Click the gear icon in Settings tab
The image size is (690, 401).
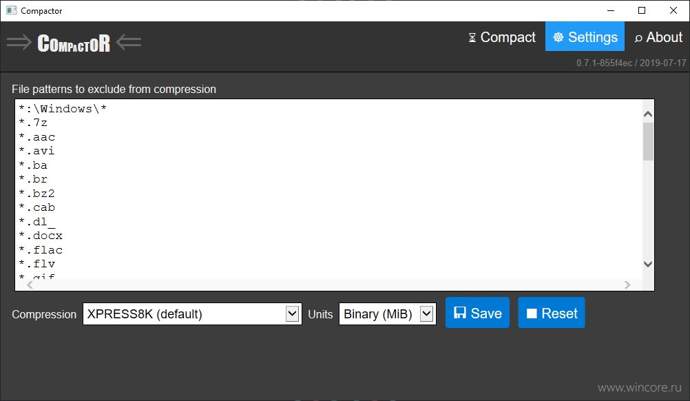click(x=558, y=37)
